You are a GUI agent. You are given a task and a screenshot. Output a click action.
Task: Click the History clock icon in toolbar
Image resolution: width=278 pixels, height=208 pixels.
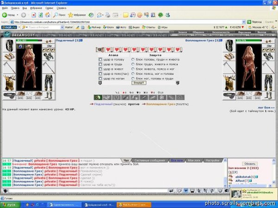91,15
